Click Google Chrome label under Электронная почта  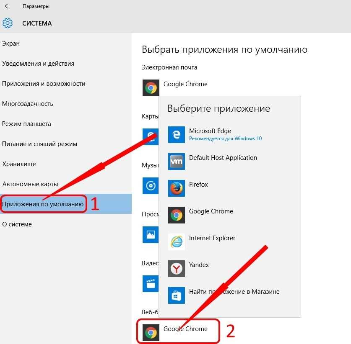tap(185, 84)
